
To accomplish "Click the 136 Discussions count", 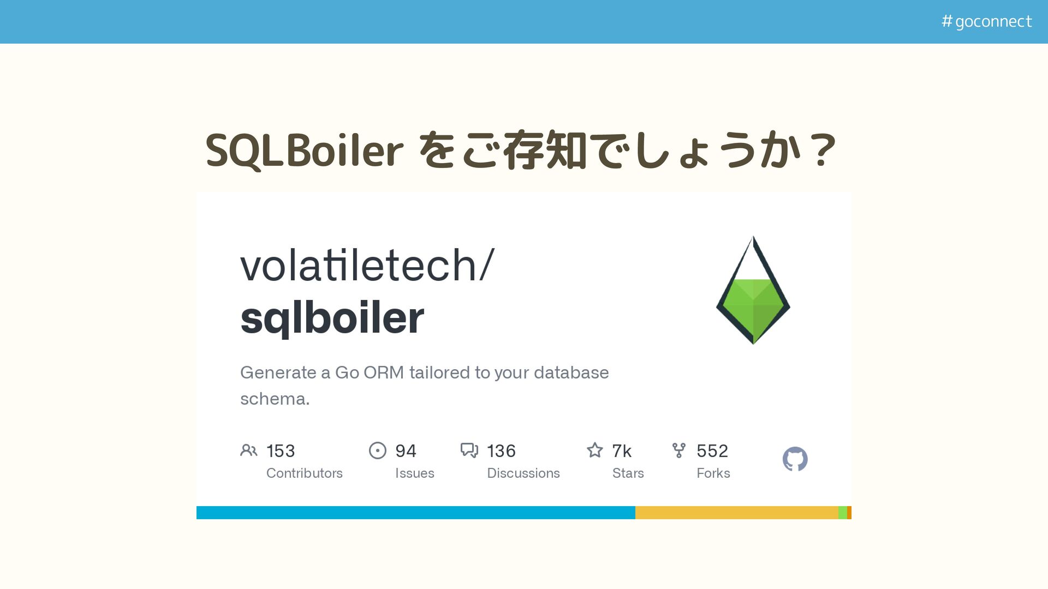I will pyautogui.click(x=501, y=451).
